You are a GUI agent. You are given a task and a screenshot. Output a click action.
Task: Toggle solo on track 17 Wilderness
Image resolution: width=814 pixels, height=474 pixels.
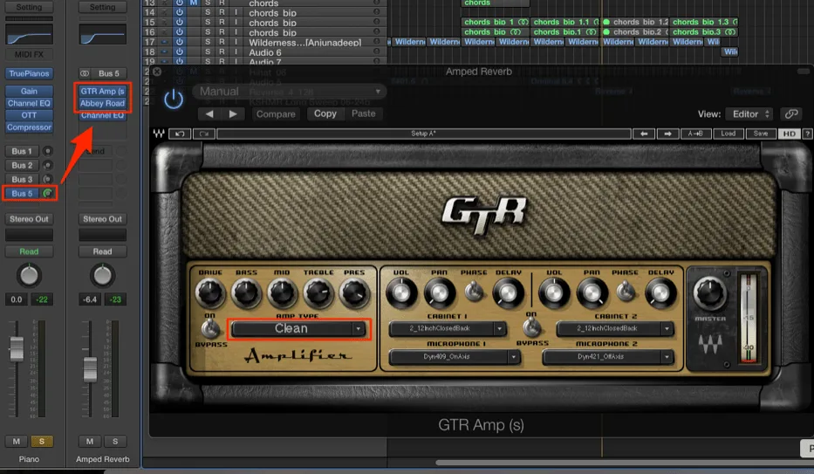click(208, 42)
